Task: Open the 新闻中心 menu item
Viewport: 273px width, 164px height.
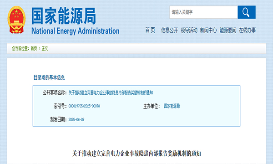Action: (208, 30)
